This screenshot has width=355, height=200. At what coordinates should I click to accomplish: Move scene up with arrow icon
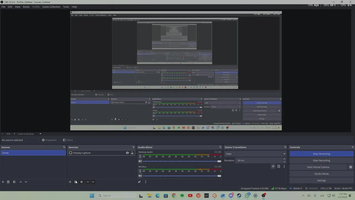[21, 182]
